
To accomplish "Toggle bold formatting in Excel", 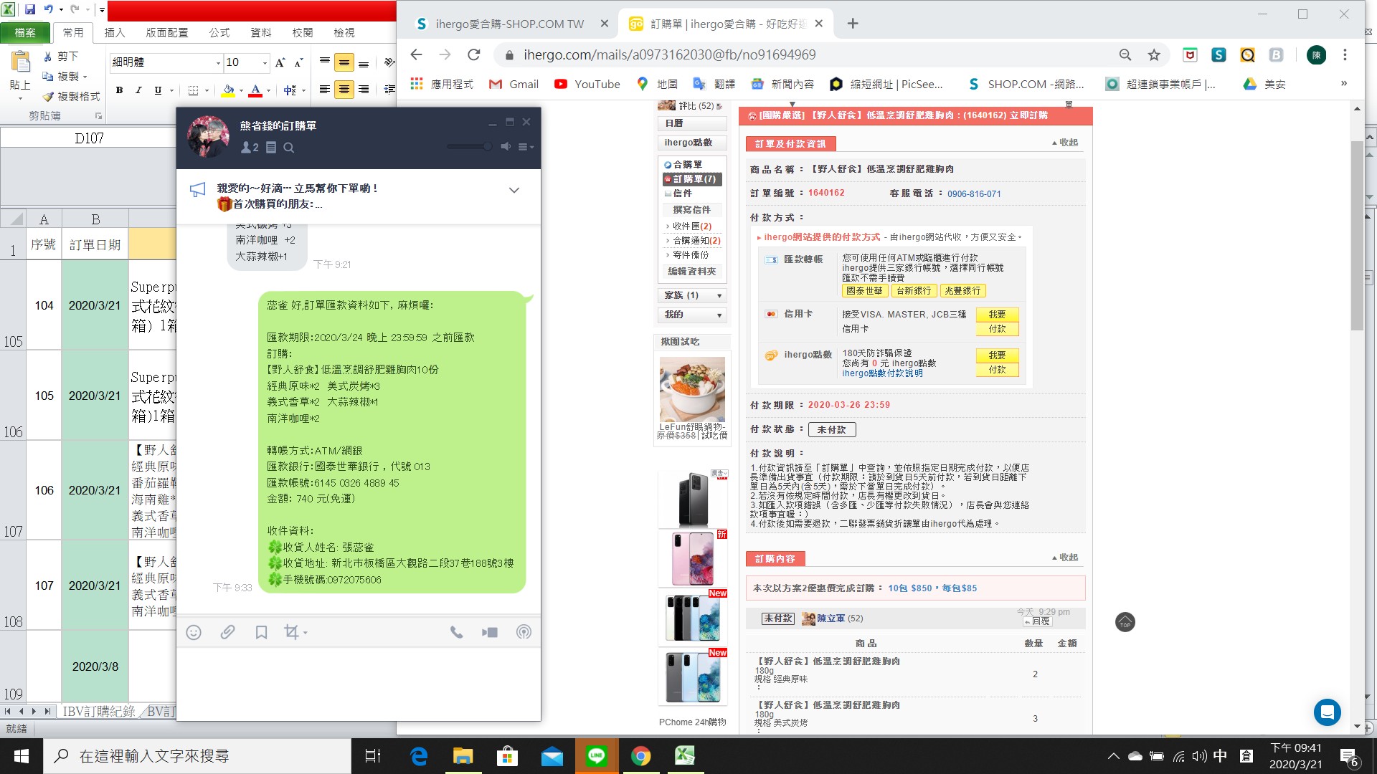I will click(x=119, y=90).
